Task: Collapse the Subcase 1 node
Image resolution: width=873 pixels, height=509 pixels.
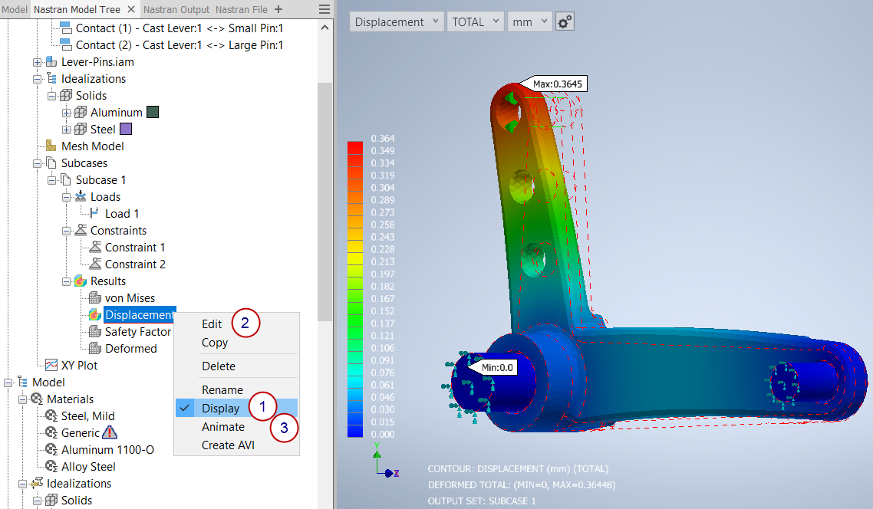Action: pyautogui.click(x=51, y=180)
